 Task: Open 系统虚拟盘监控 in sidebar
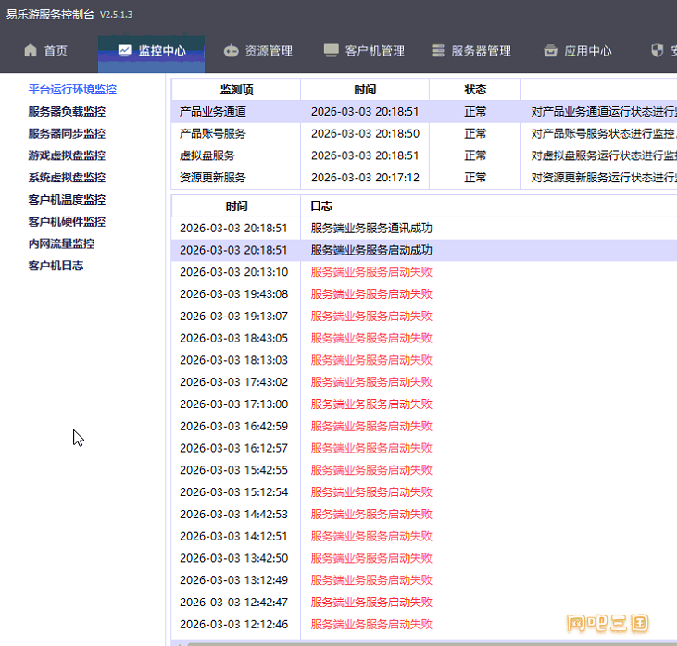67,178
